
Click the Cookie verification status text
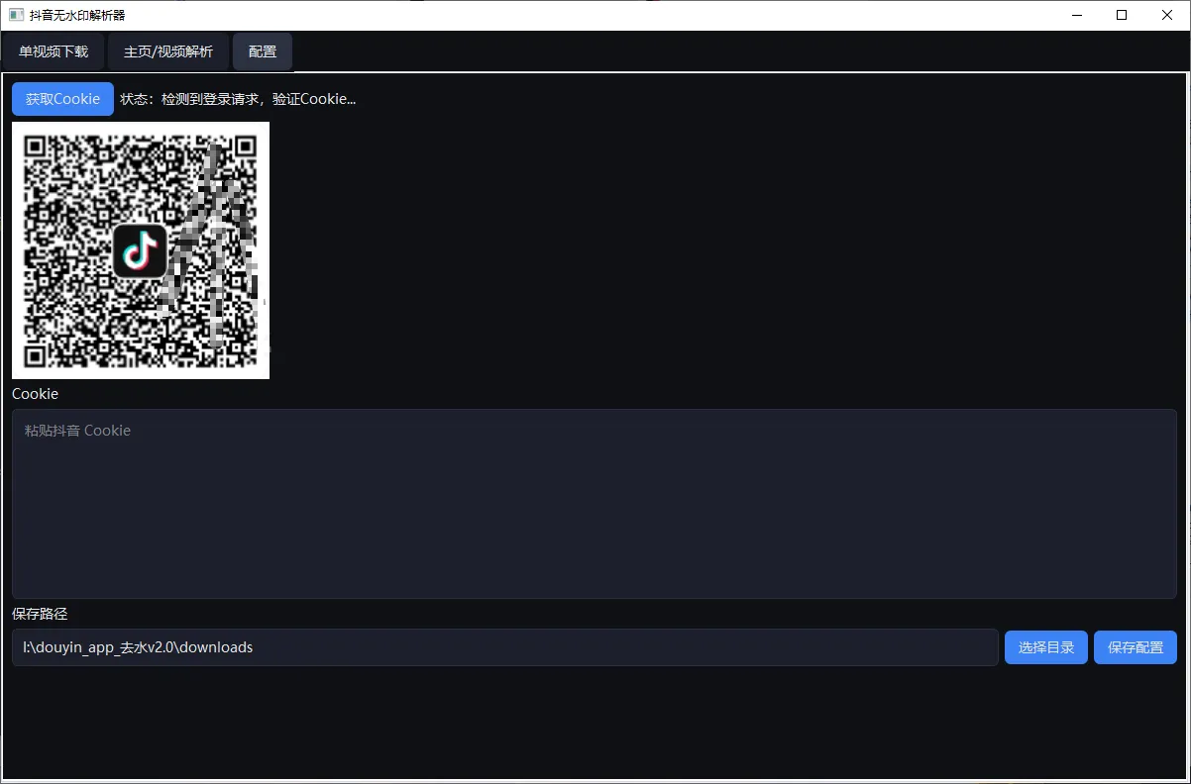(x=238, y=98)
